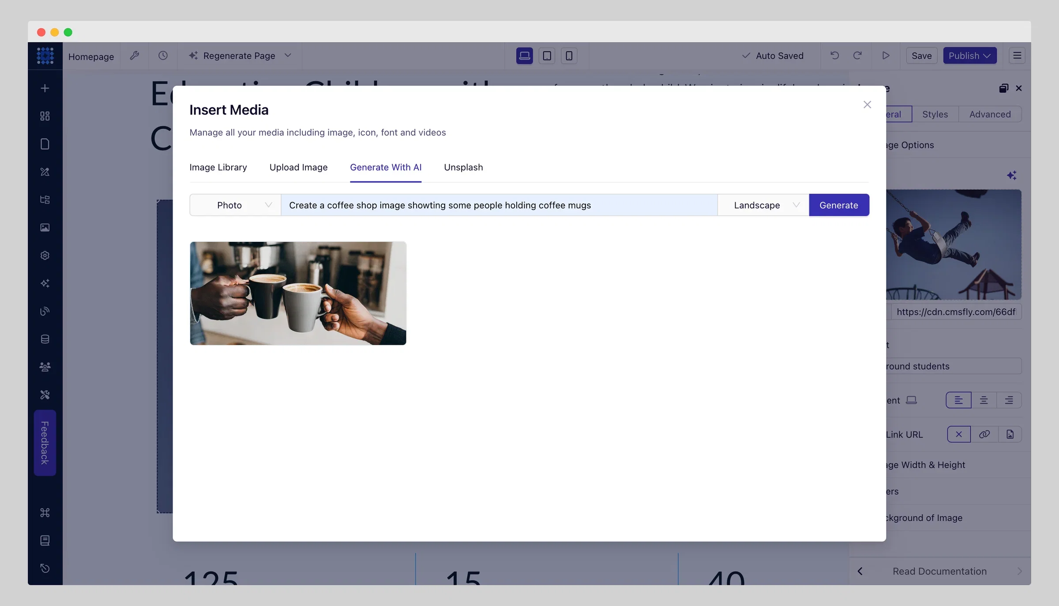The height and width of the screenshot is (606, 1059).
Task: Open the history clock icon in top bar
Action: click(163, 56)
